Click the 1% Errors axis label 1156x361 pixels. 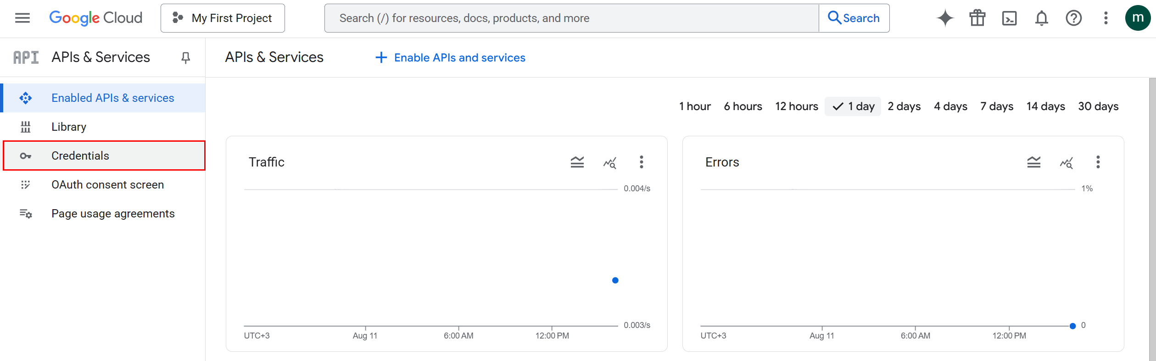[1087, 189]
